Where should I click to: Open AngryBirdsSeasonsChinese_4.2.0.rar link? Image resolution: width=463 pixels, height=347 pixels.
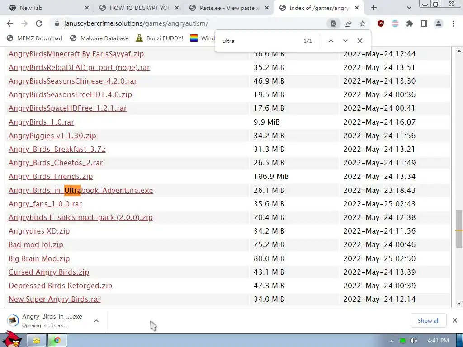click(x=73, y=81)
